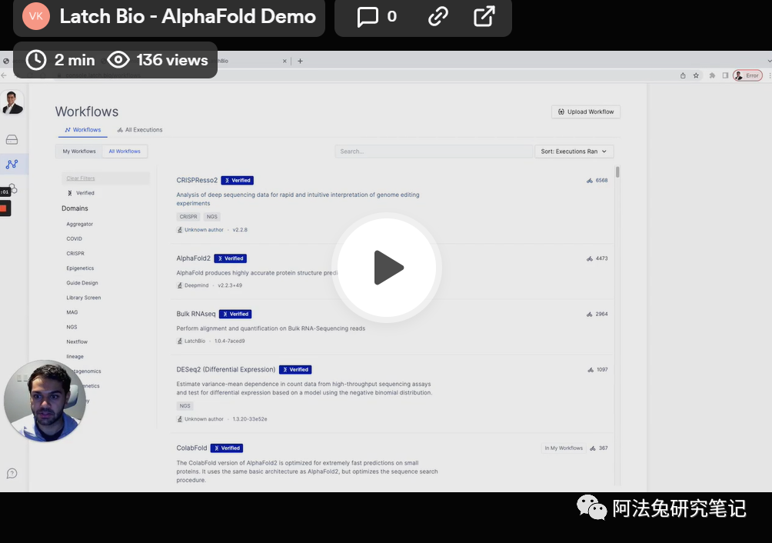Open the ColabFold workflow
772x543 pixels.
(x=191, y=448)
